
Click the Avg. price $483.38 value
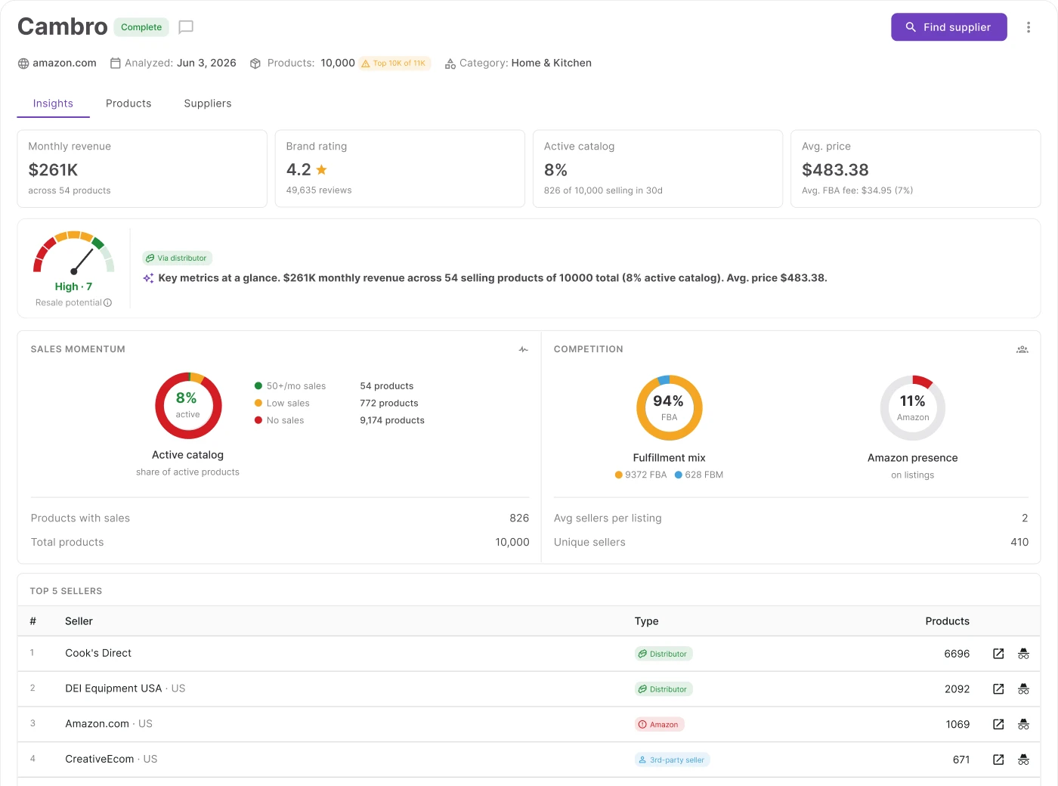coord(835,170)
